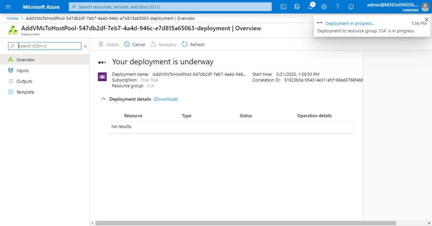Image resolution: width=432 pixels, height=226 pixels.
Task: Collapse the Deployment details section
Action: pos(103,99)
